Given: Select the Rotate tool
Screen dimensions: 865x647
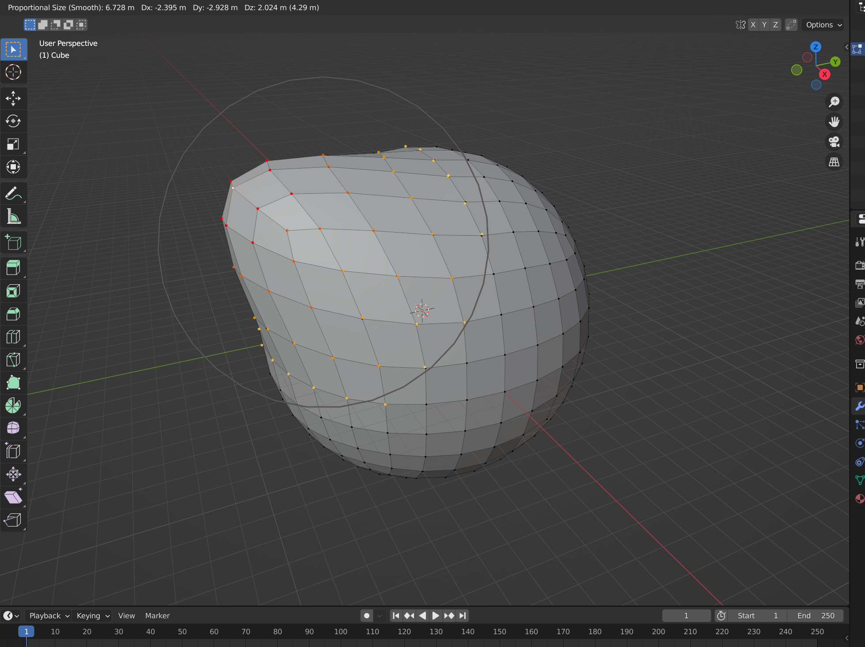Looking at the screenshot, I should tap(13, 121).
